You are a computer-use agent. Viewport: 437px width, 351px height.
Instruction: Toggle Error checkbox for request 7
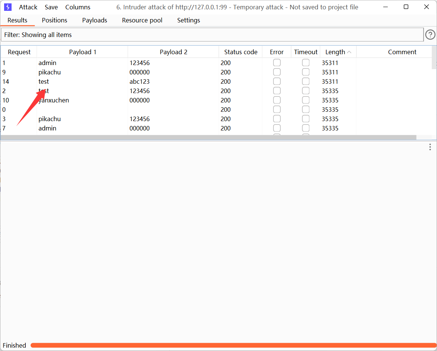[x=277, y=128]
